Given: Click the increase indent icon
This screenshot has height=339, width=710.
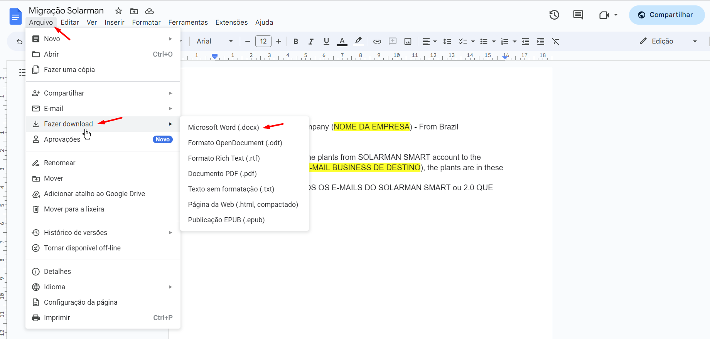Looking at the screenshot, I should (x=541, y=42).
